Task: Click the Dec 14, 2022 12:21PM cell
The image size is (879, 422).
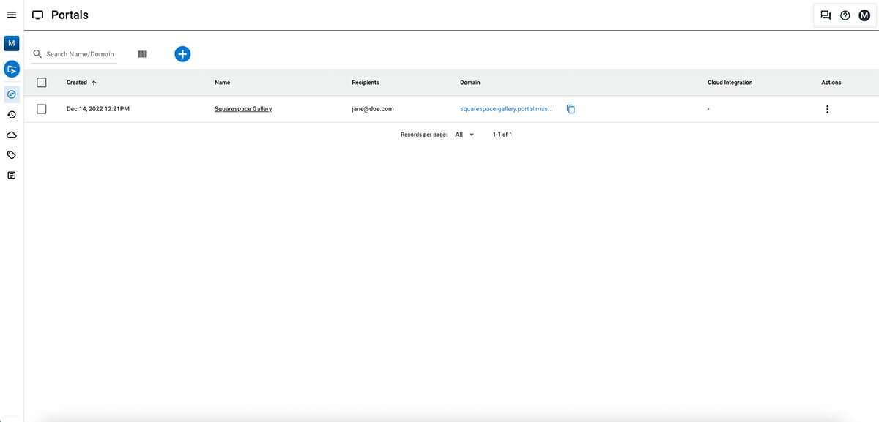Action: [98, 109]
